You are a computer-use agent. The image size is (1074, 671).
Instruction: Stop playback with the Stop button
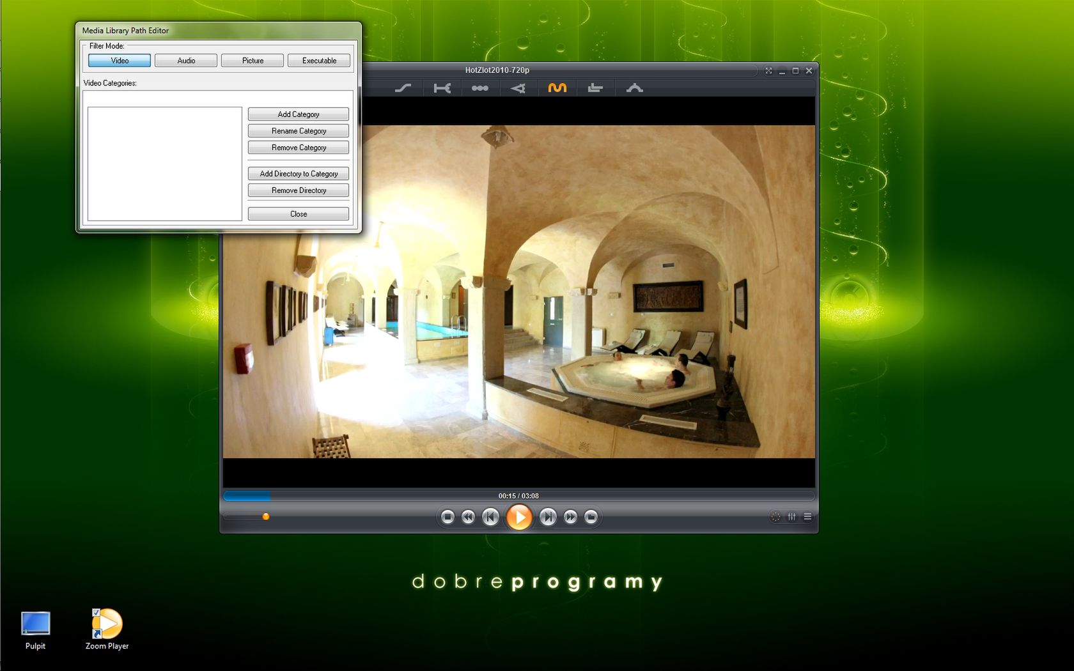(x=447, y=517)
